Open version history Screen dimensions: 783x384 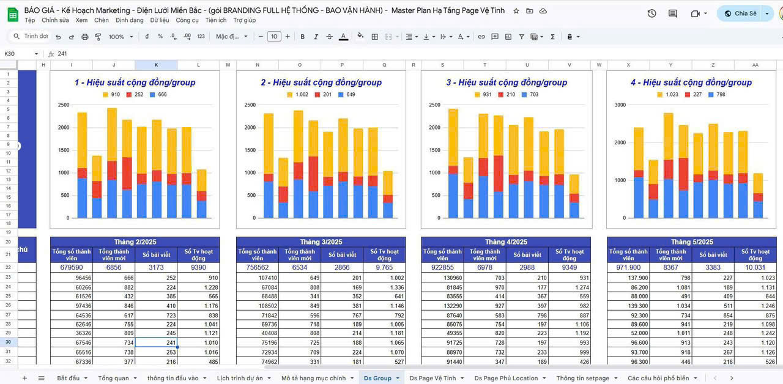tap(651, 13)
